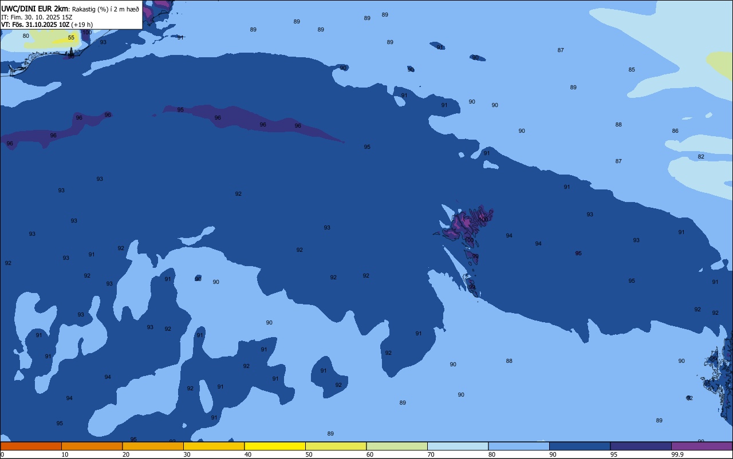Click the legend scale label 60
This screenshot has width=733, height=459.
pos(370,454)
